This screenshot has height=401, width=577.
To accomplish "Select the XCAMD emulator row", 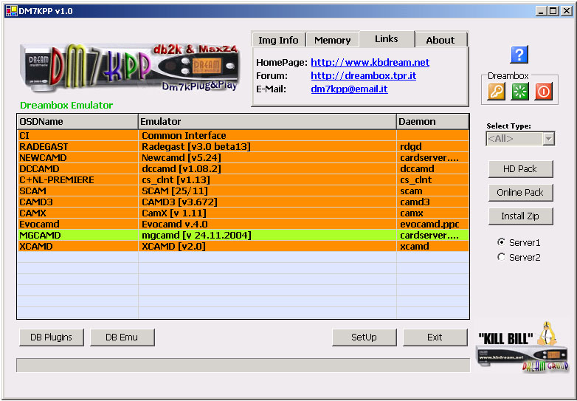I will 243,246.
